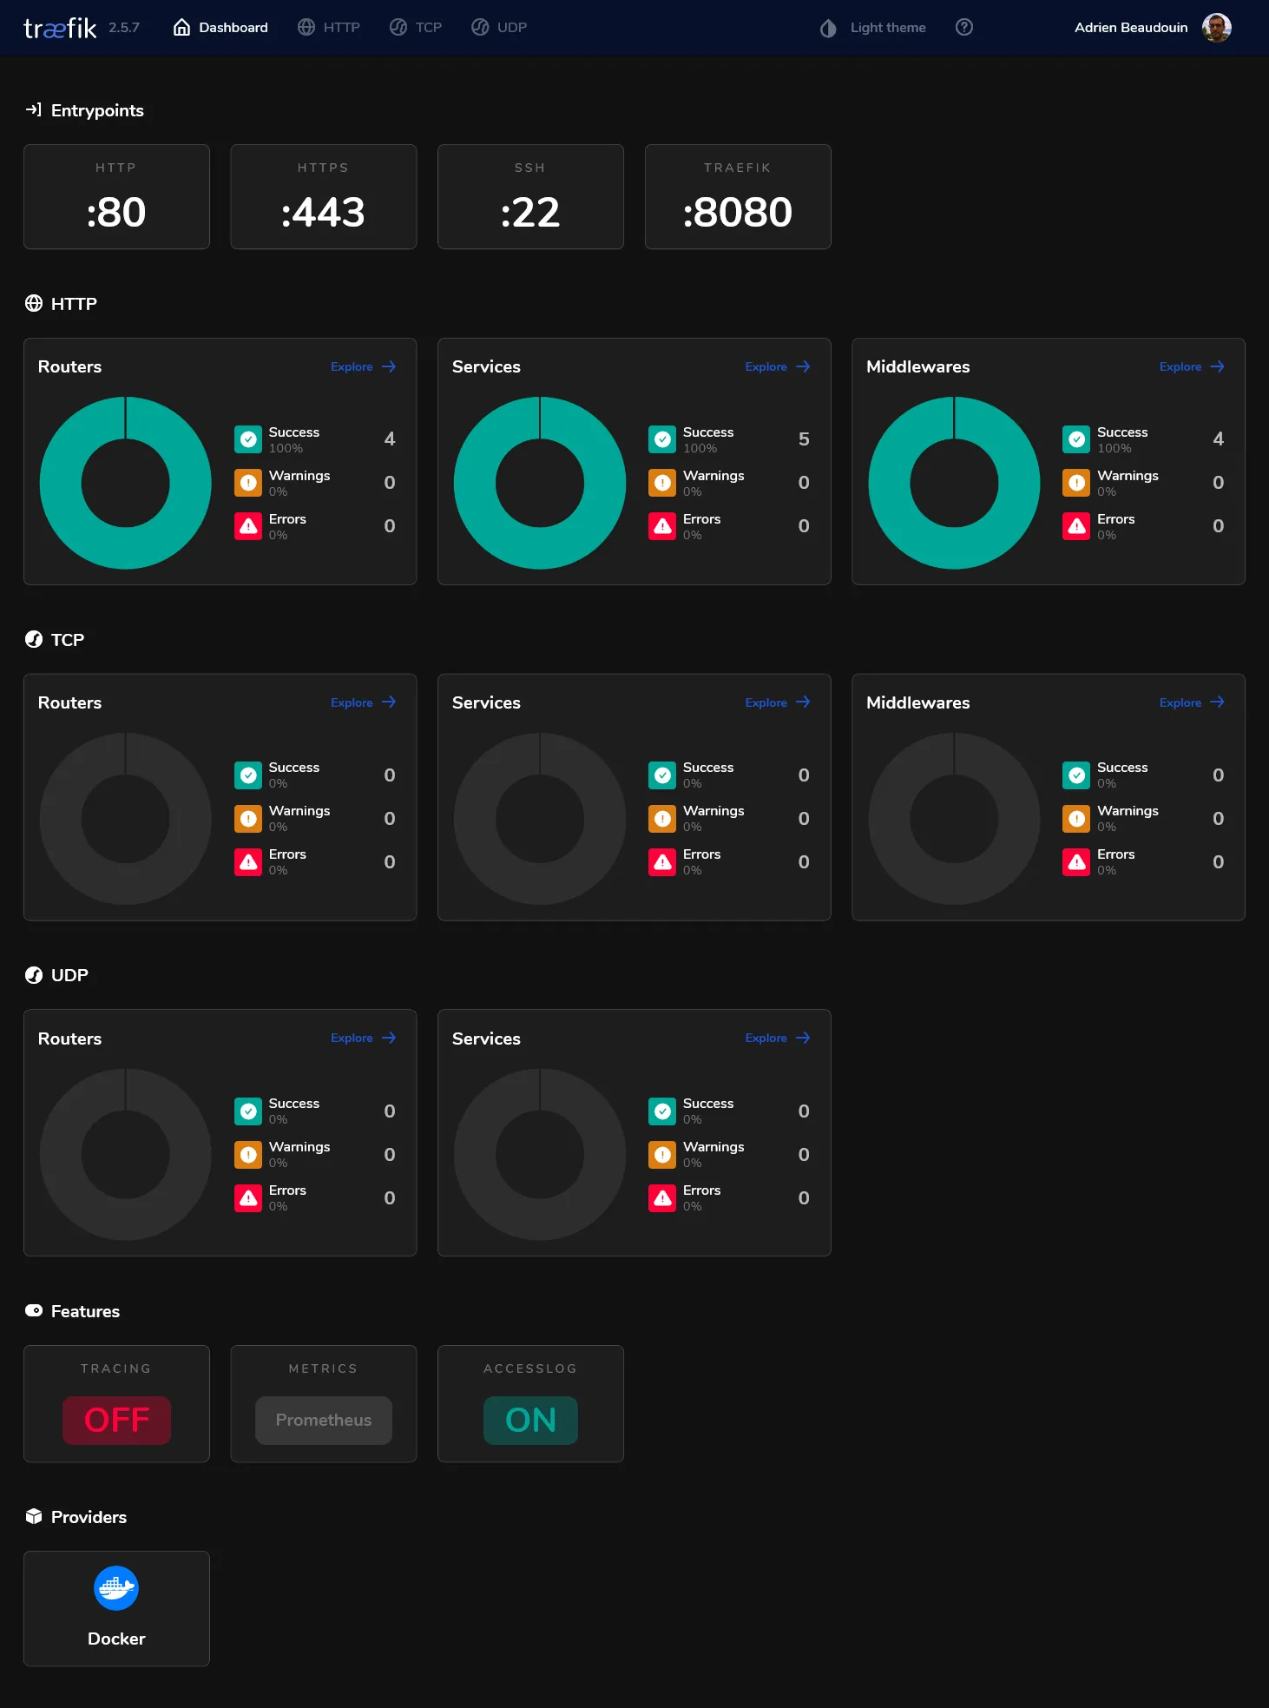Click HTTP Routers Errors red icon
Viewport: 1269px width, 1708px height.
[248, 526]
